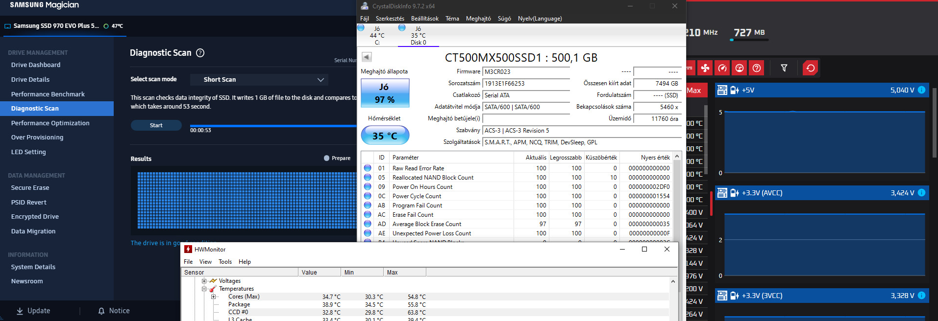Open Over Provisioning in Magician sidebar
938x321 pixels.
tap(37, 137)
